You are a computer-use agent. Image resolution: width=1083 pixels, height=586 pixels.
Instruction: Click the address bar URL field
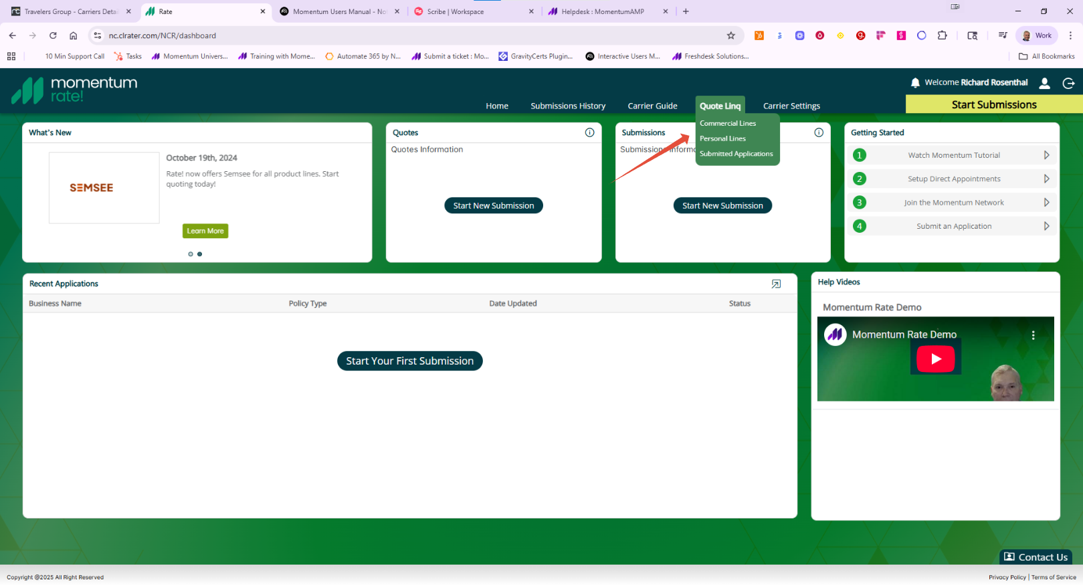[x=415, y=35]
